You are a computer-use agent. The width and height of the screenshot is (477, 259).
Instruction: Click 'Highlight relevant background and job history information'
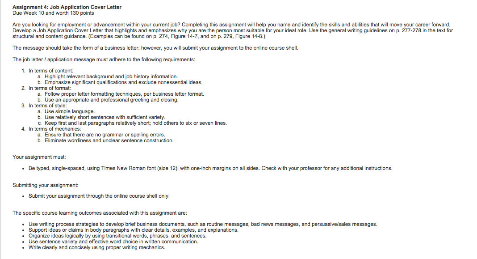pos(111,76)
